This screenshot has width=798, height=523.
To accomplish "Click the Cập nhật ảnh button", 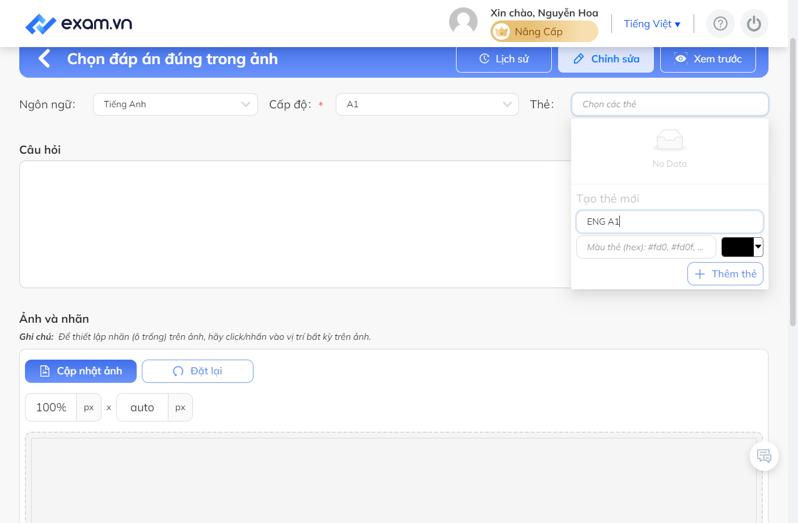I will pyautogui.click(x=81, y=371).
